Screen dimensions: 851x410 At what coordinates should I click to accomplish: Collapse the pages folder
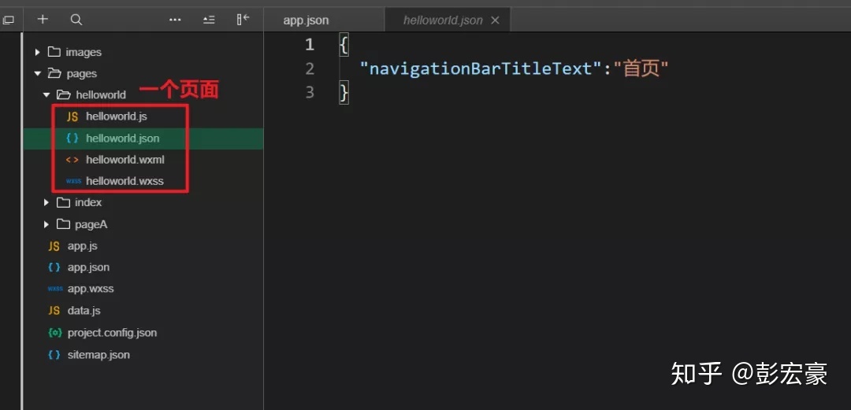coord(81,74)
